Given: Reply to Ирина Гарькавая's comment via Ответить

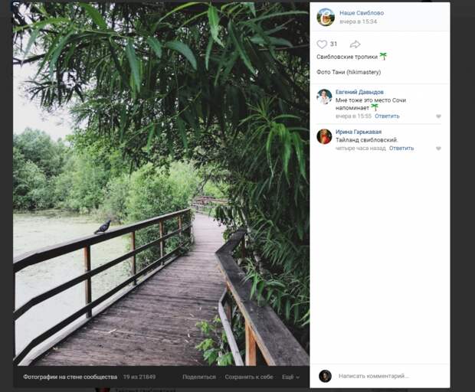Looking at the screenshot, I should (x=401, y=149).
